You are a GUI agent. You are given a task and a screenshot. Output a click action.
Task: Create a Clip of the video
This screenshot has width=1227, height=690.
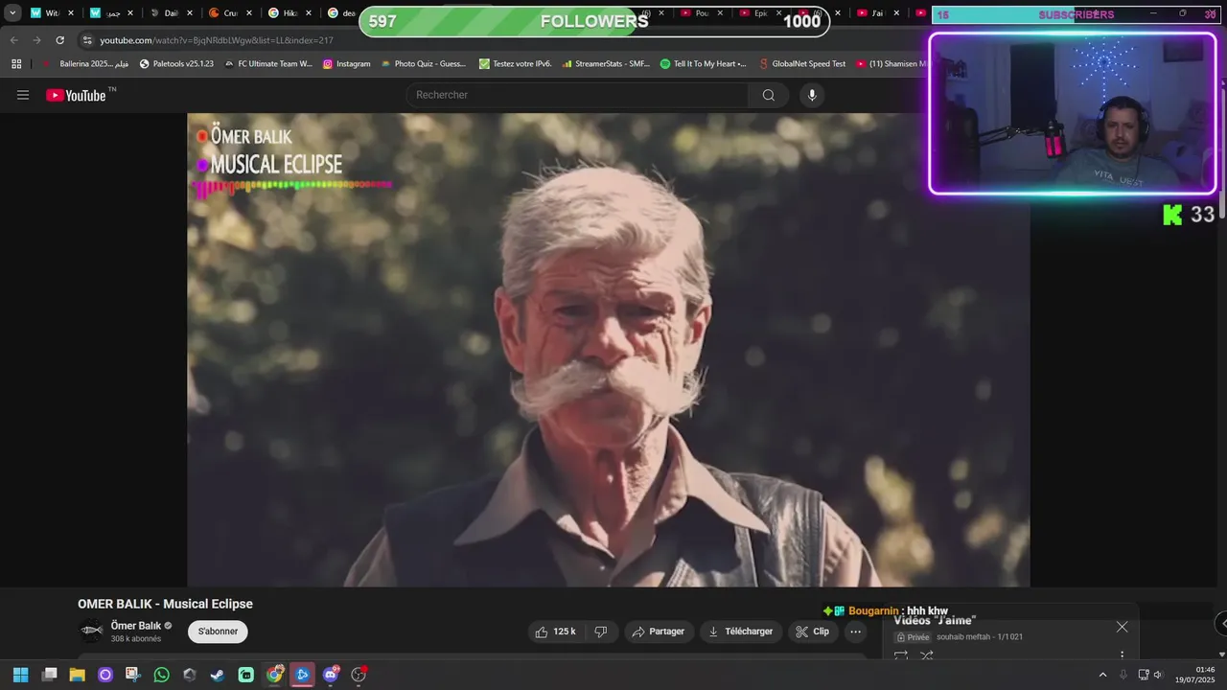point(813,632)
